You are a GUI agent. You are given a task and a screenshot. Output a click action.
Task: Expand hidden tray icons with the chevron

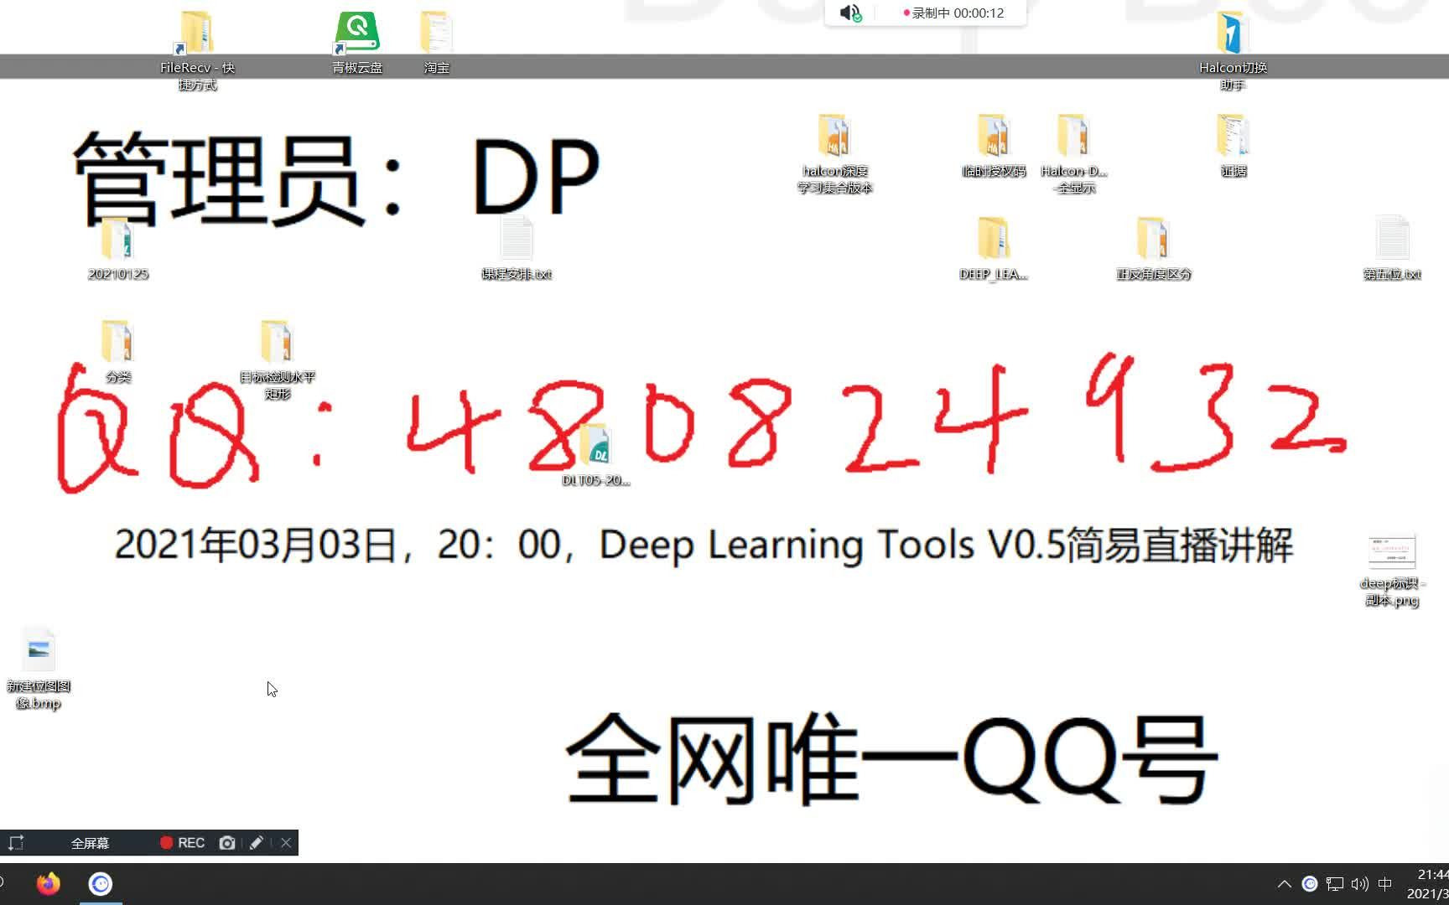click(1284, 883)
